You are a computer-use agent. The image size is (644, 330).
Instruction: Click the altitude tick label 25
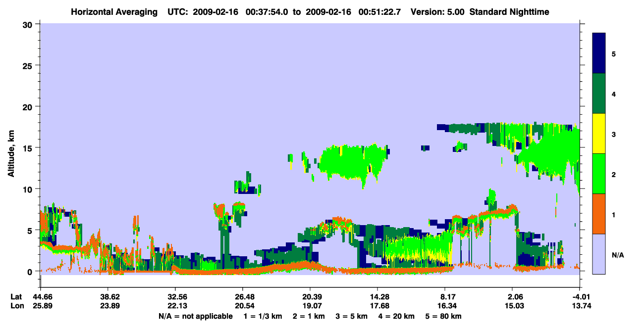[29, 65]
